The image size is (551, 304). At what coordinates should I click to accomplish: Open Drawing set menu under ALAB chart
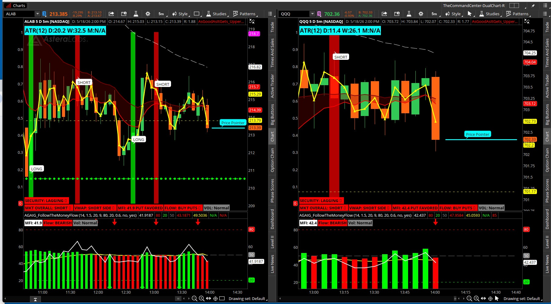point(248,299)
